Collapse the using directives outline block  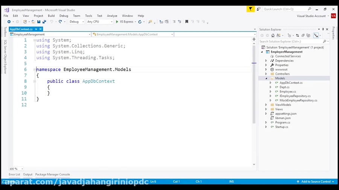(35, 40)
